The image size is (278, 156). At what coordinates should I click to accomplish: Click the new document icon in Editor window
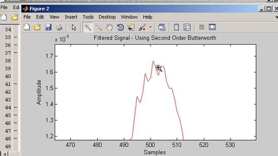click(3, 17)
